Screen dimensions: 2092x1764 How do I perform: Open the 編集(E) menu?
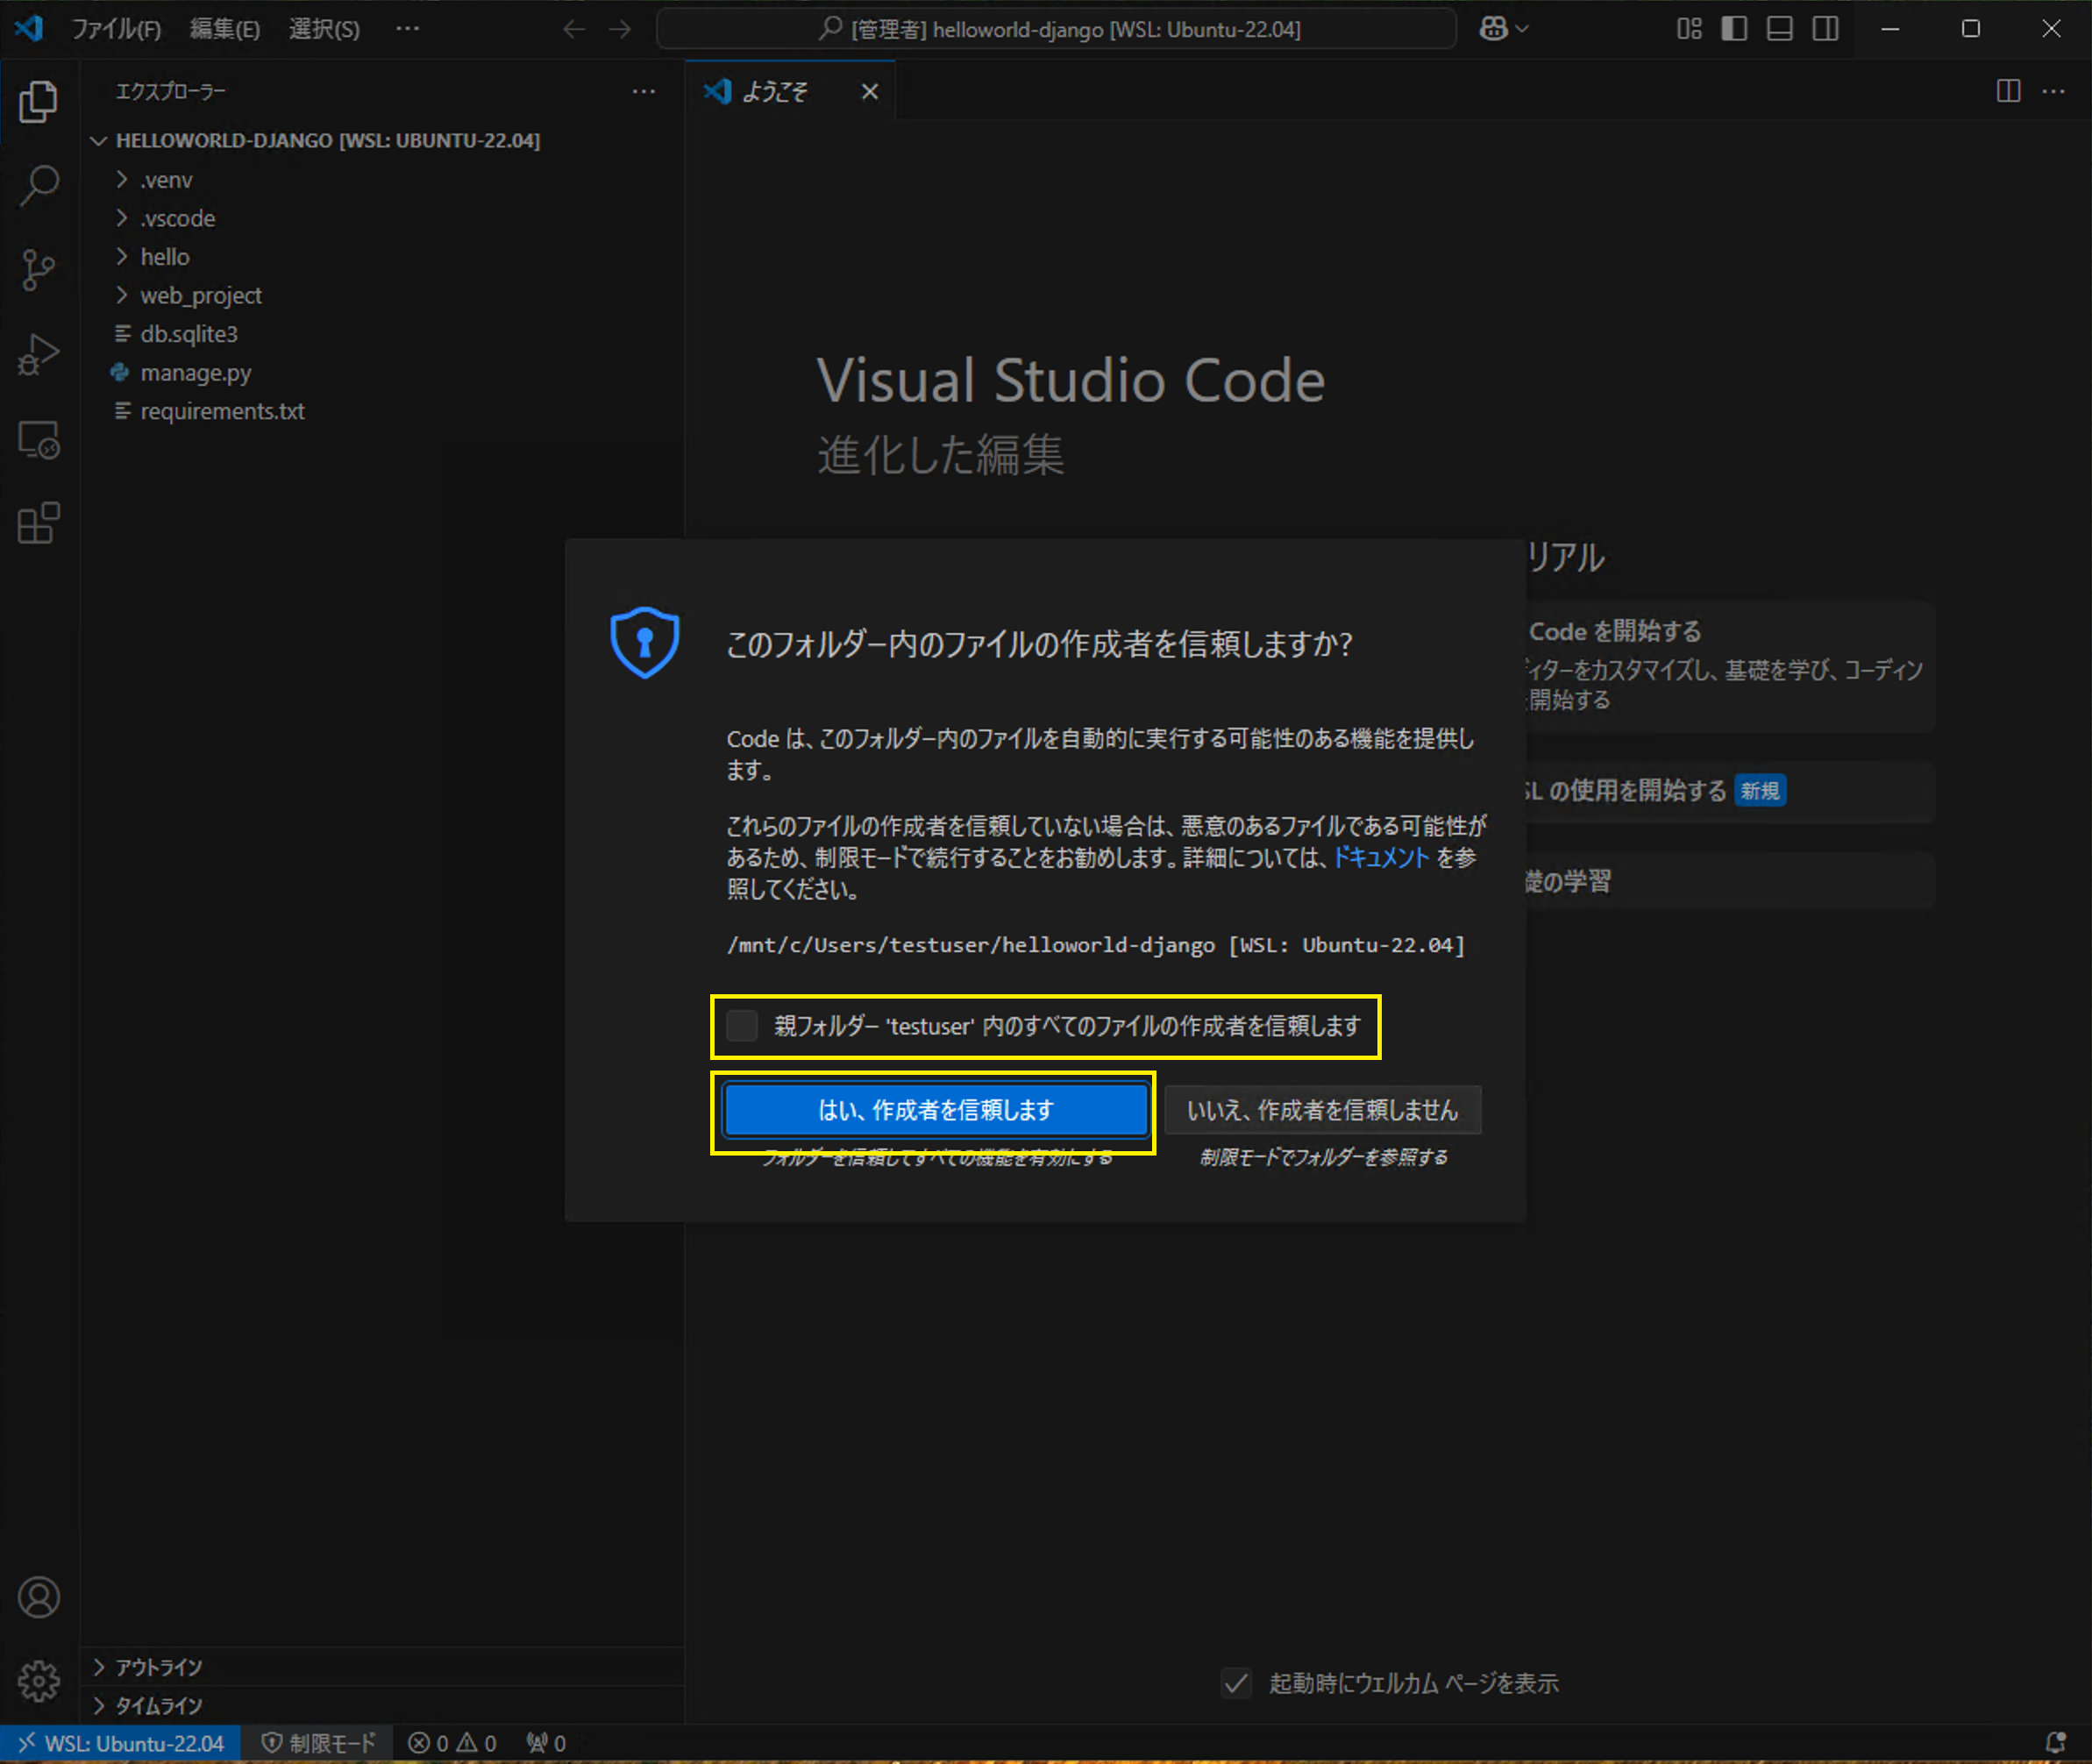225,29
